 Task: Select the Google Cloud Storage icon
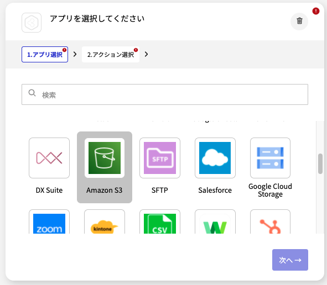pyautogui.click(x=270, y=158)
